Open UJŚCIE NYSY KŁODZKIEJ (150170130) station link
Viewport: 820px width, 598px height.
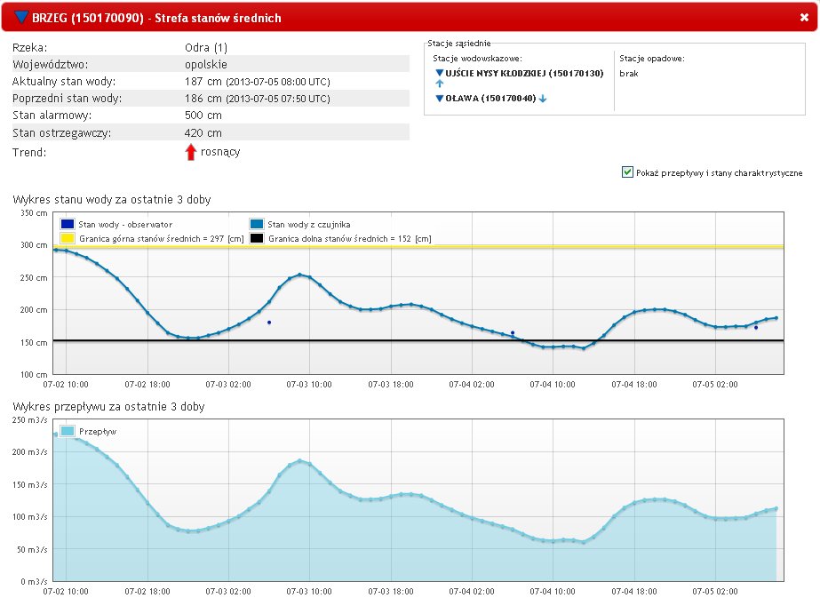pos(524,73)
